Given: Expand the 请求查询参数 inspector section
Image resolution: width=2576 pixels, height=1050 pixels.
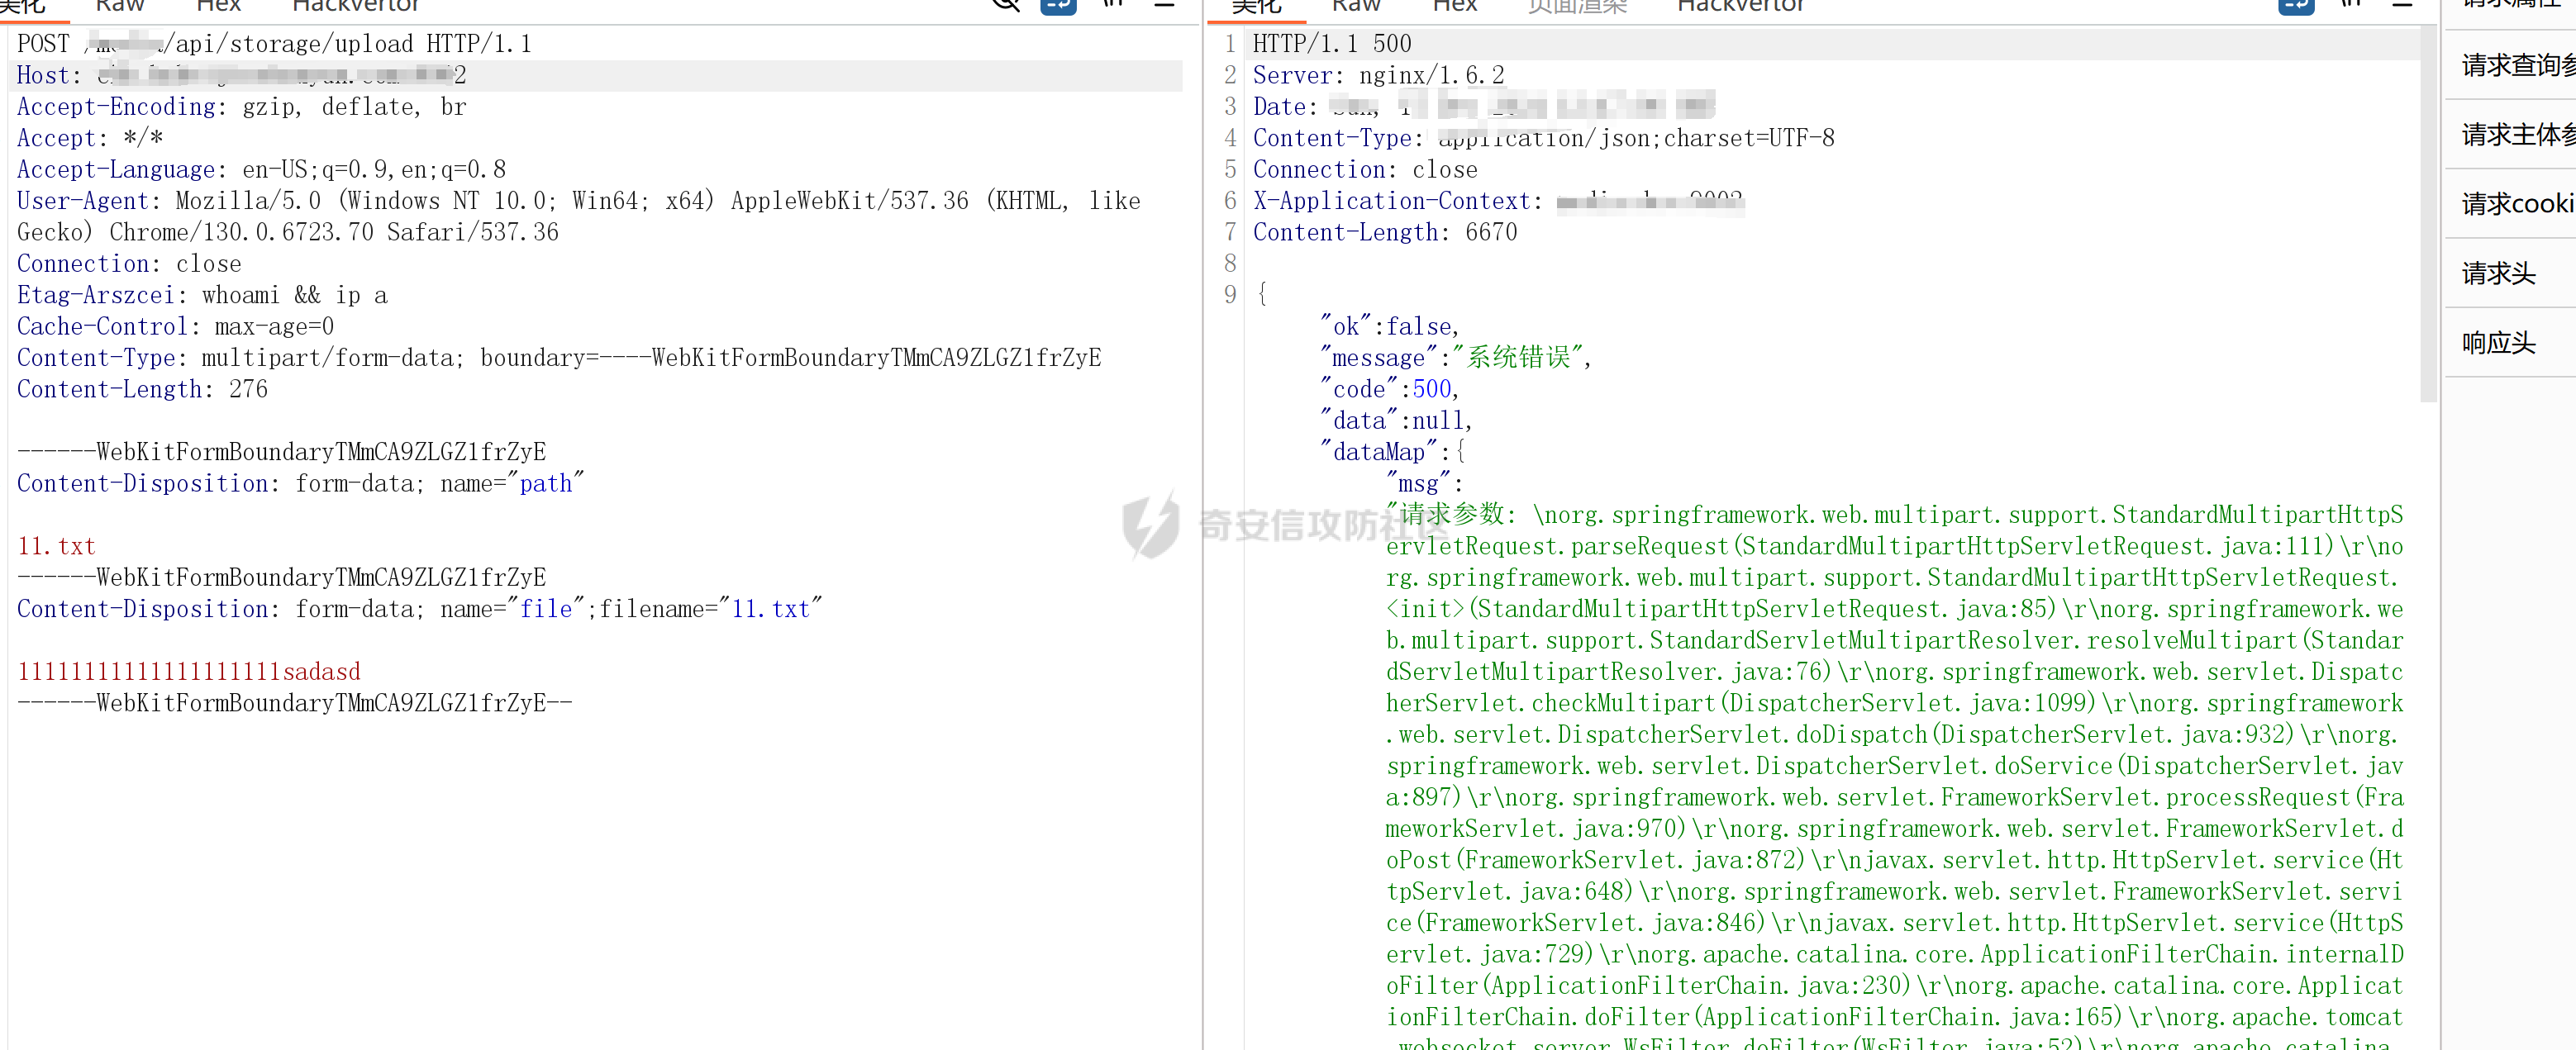Looking at the screenshot, I should coord(2515,65).
